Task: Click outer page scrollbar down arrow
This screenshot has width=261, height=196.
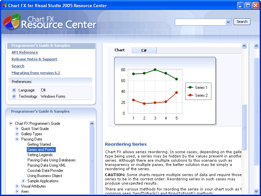Action: tap(256, 191)
